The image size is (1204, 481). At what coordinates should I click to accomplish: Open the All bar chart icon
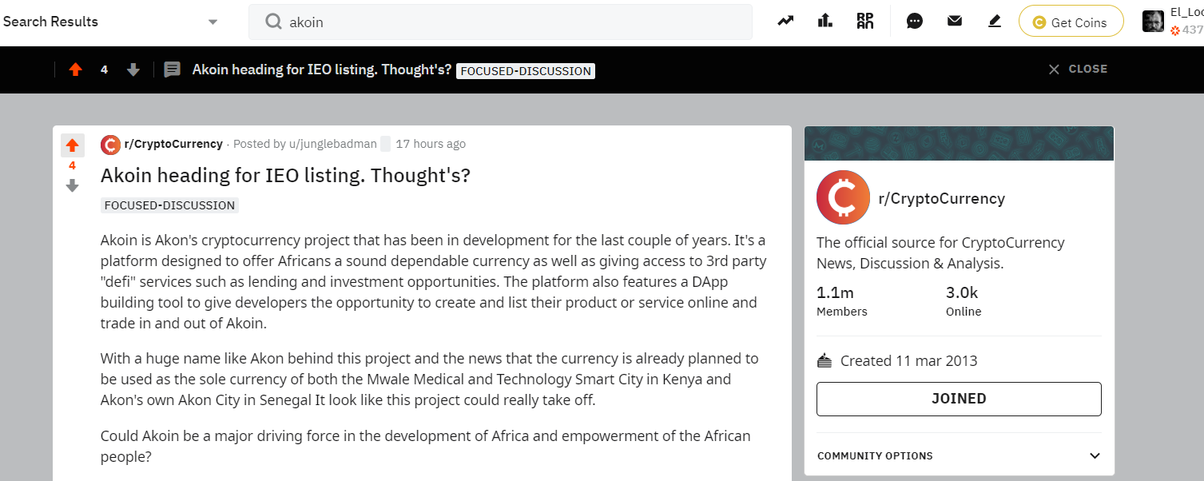[x=825, y=22]
